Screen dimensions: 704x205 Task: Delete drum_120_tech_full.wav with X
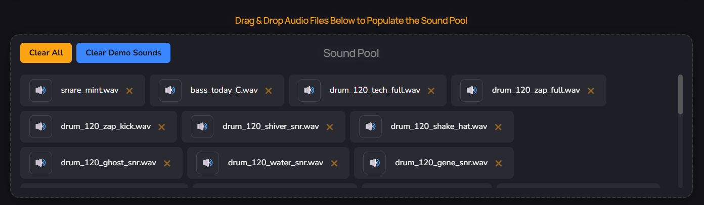point(431,91)
